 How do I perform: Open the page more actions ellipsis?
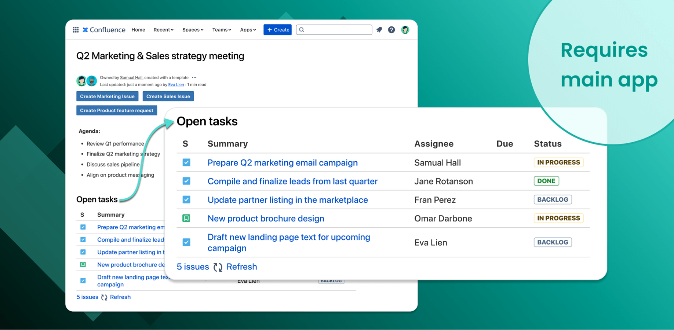tap(194, 77)
